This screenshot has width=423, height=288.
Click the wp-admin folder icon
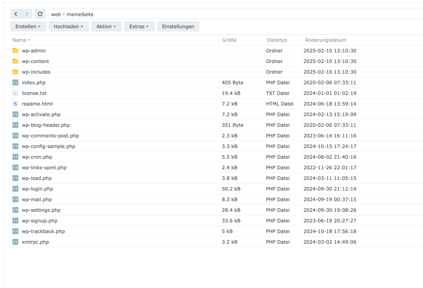point(16,51)
